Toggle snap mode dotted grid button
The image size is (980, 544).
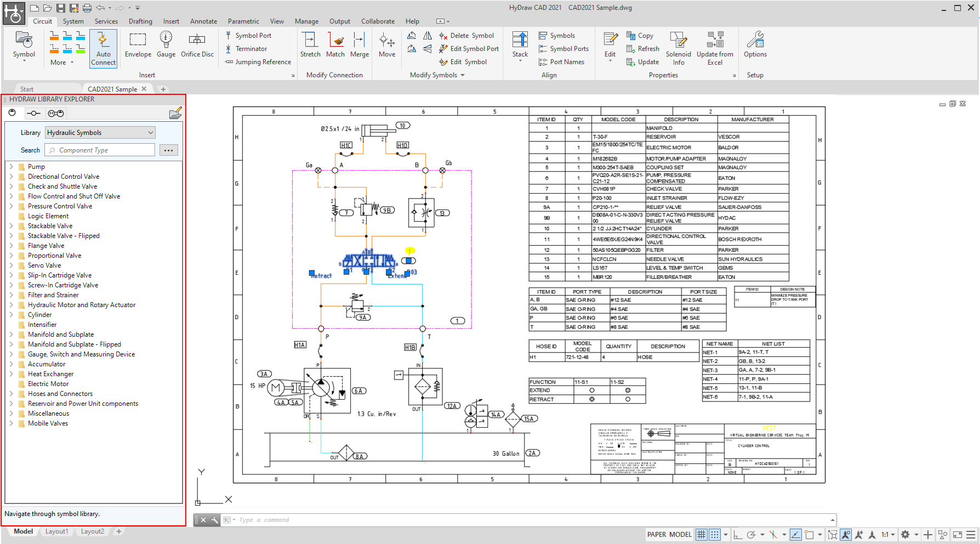715,535
